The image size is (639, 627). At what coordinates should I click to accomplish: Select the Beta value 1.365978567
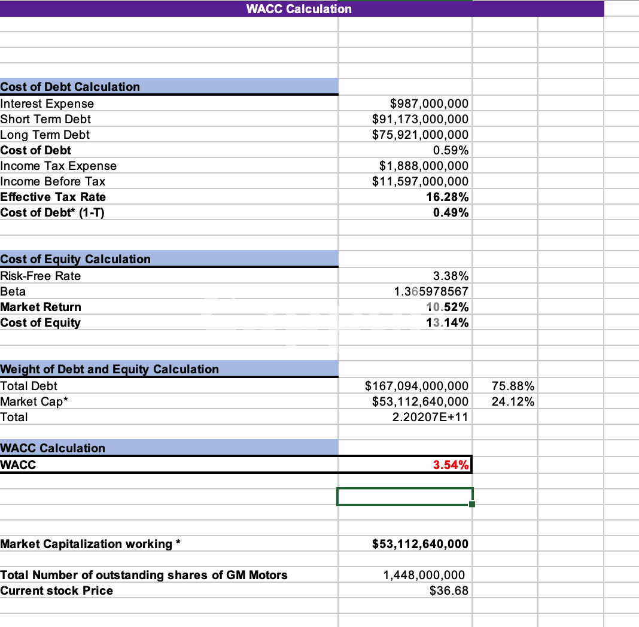pyautogui.click(x=431, y=291)
